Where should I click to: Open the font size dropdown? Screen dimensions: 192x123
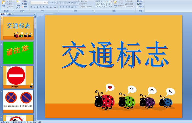coord(47,2)
